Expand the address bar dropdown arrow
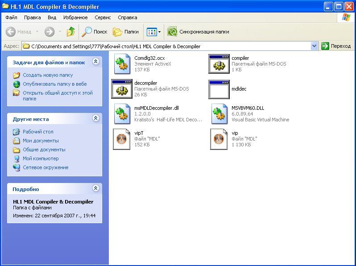Viewport: 356px width, 266px height. coord(314,46)
